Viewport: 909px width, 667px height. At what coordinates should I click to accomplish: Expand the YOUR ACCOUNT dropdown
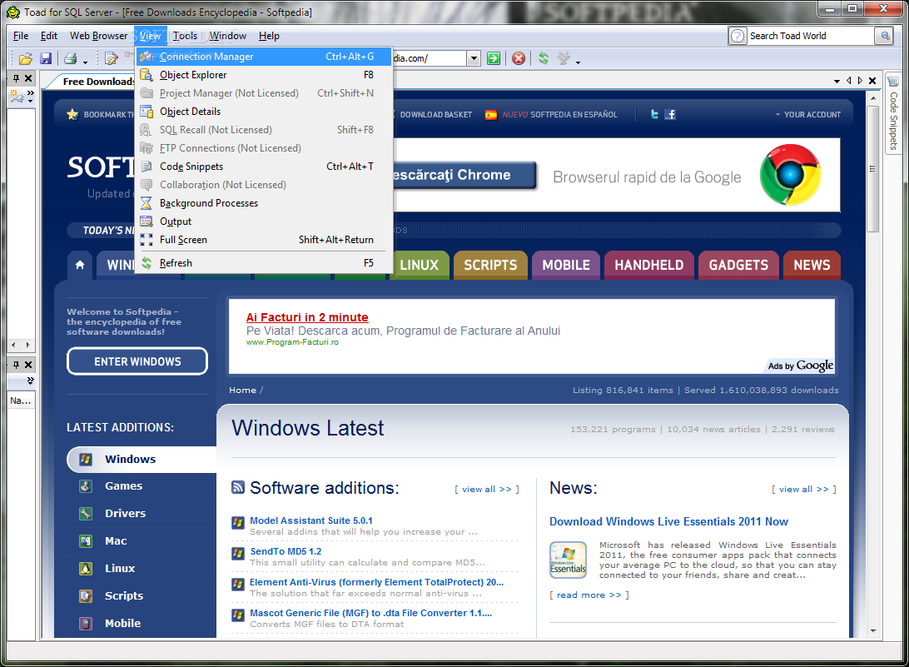pyautogui.click(x=808, y=115)
